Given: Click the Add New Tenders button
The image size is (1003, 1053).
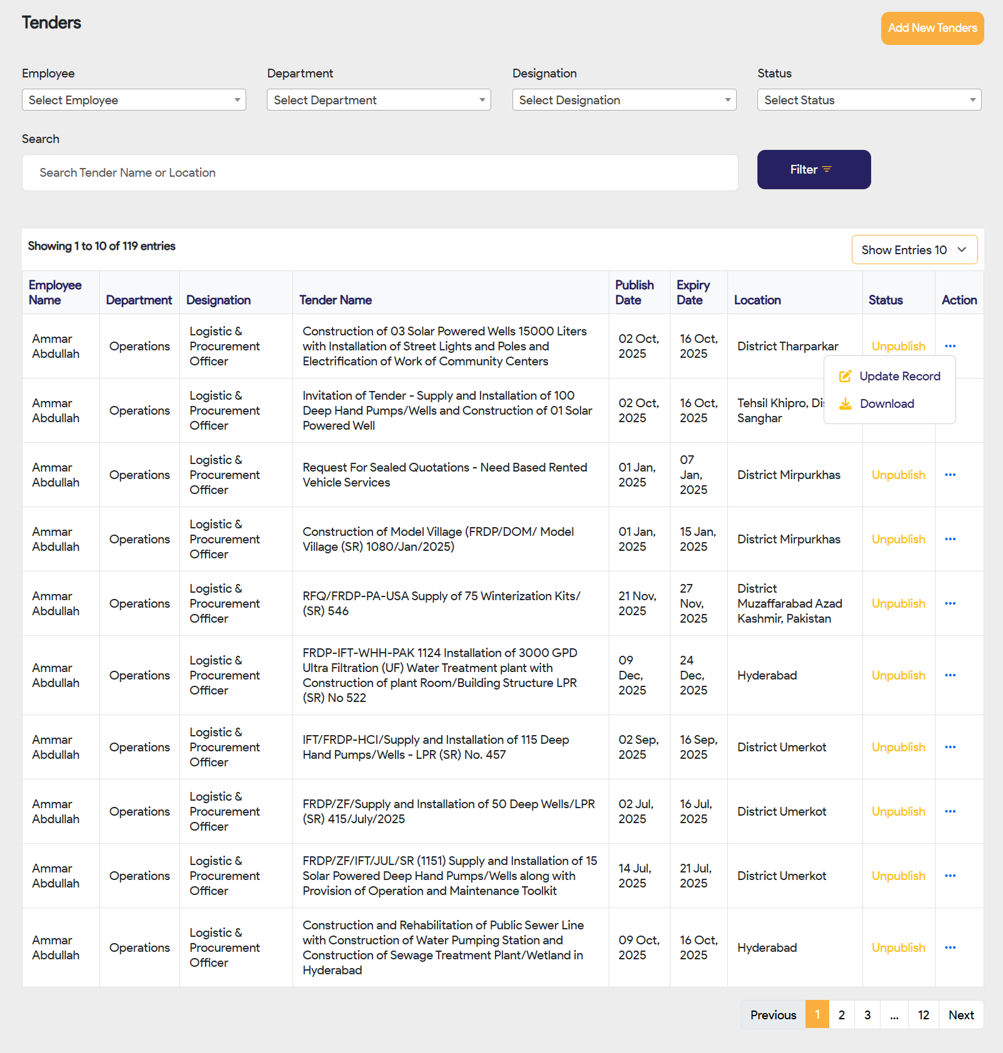Looking at the screenshot, I should [x=932, y=28].
